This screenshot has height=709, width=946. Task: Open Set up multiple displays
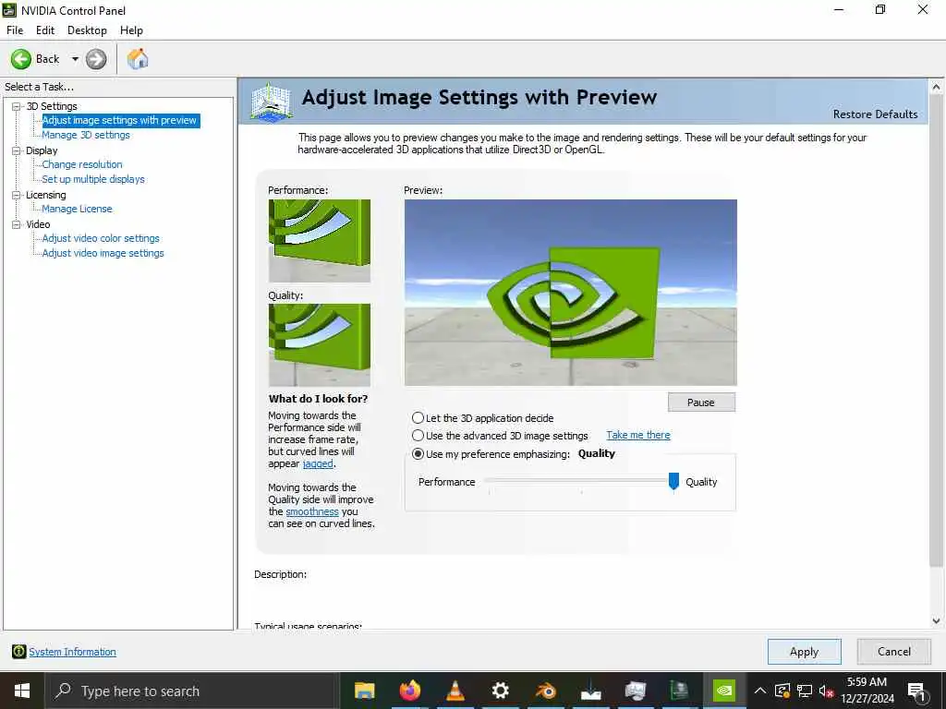(93, 179)
